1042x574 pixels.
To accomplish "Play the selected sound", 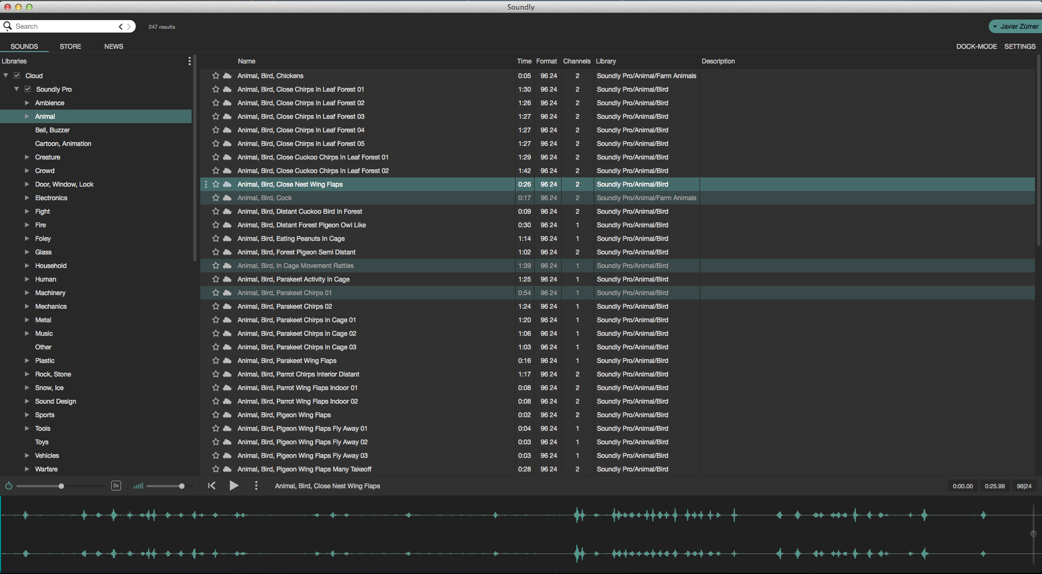I will 234,486.
